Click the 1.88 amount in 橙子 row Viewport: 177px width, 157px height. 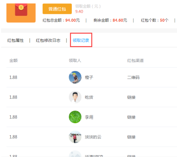click(x=13, y=78)
